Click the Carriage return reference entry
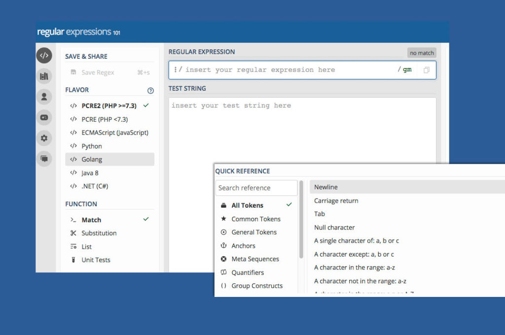Screen dimensions: 505x335 [336, 201]
